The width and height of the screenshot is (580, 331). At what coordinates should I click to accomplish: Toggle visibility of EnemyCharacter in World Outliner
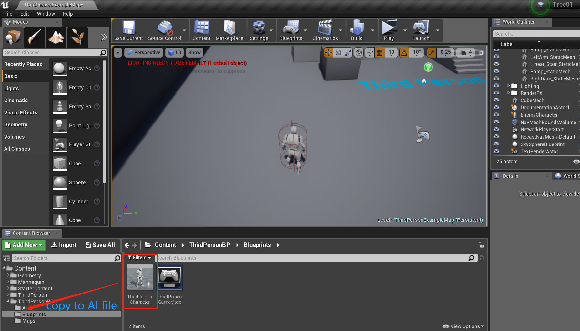(x=496, y=115)
